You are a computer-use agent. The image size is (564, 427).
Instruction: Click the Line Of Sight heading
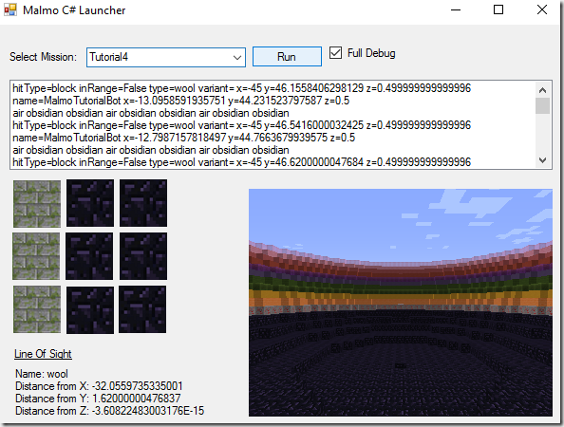(43, 354)
